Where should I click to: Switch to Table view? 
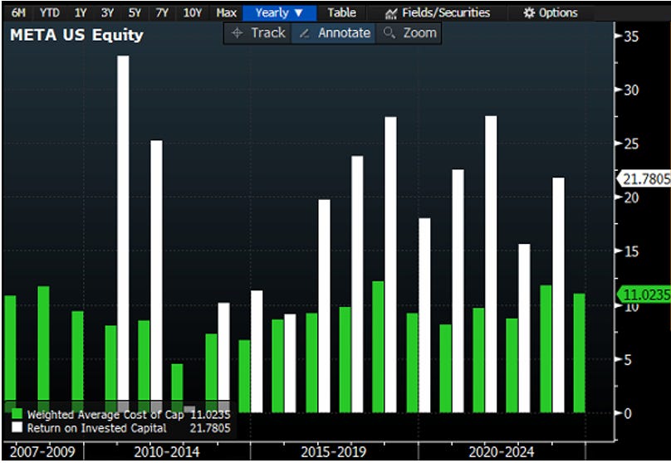(x=341, y=12)
